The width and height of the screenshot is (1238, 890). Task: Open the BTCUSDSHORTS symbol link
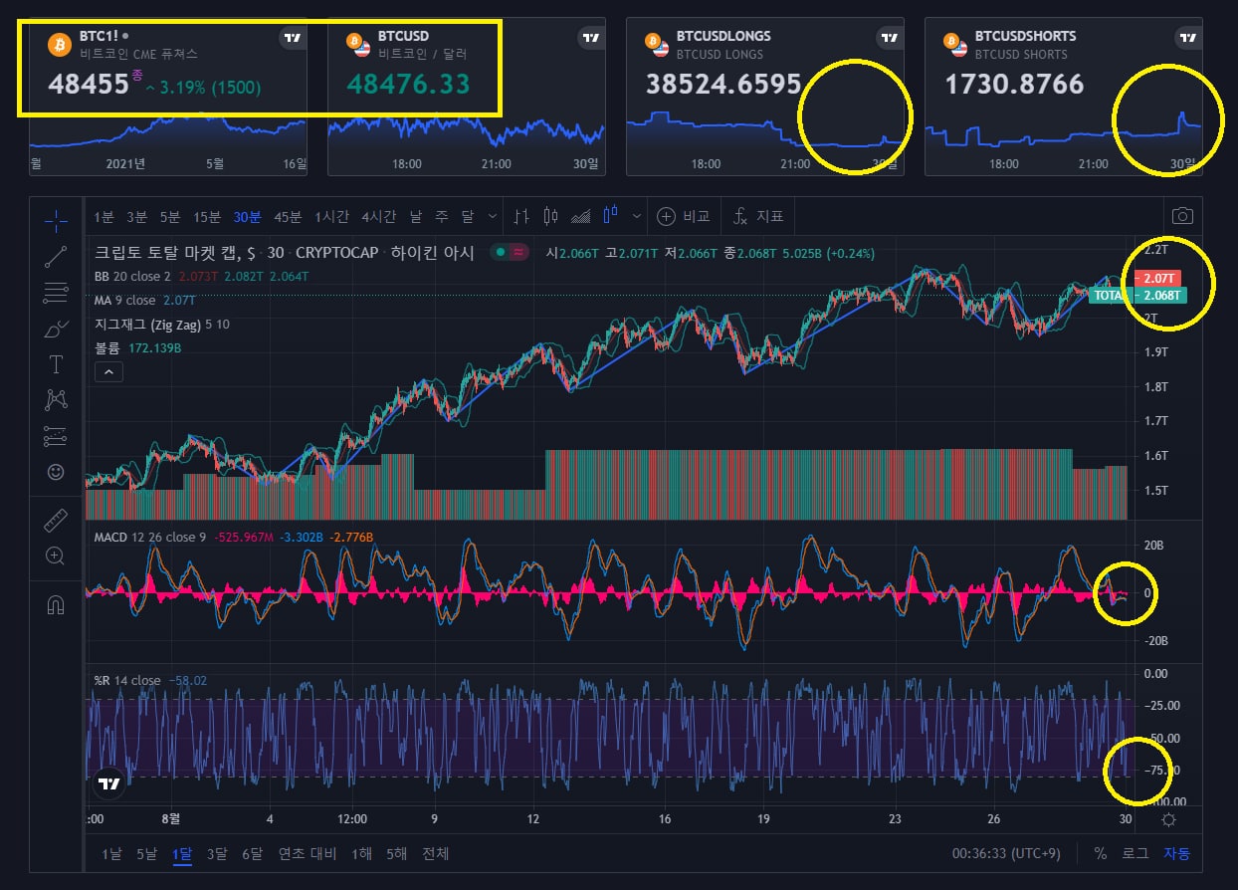pyautogui.click(x=1025, y=36)
